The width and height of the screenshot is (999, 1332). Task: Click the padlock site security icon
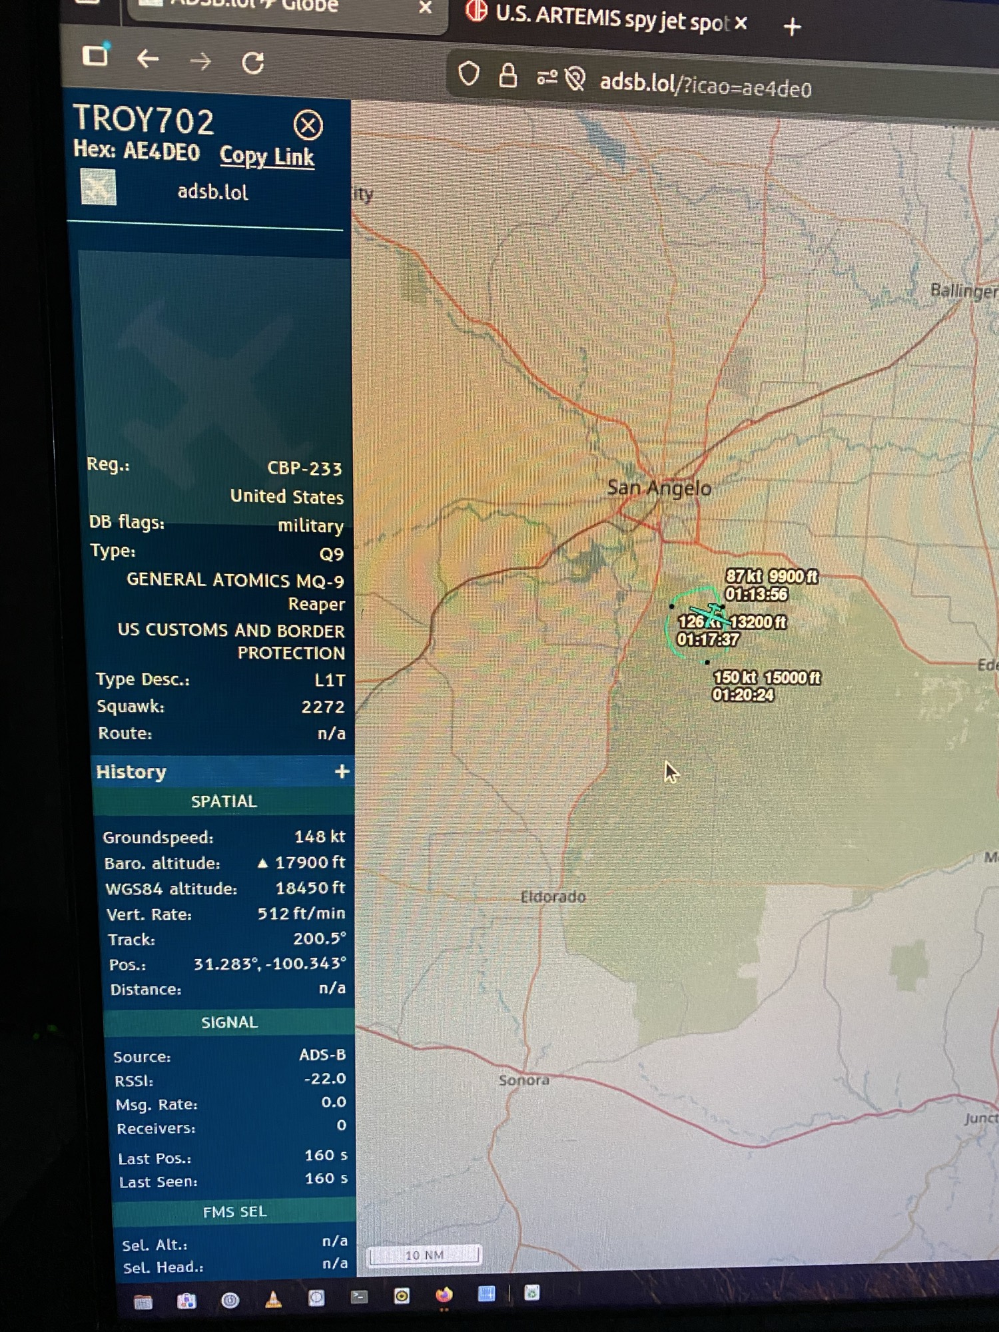click(508, 76)
